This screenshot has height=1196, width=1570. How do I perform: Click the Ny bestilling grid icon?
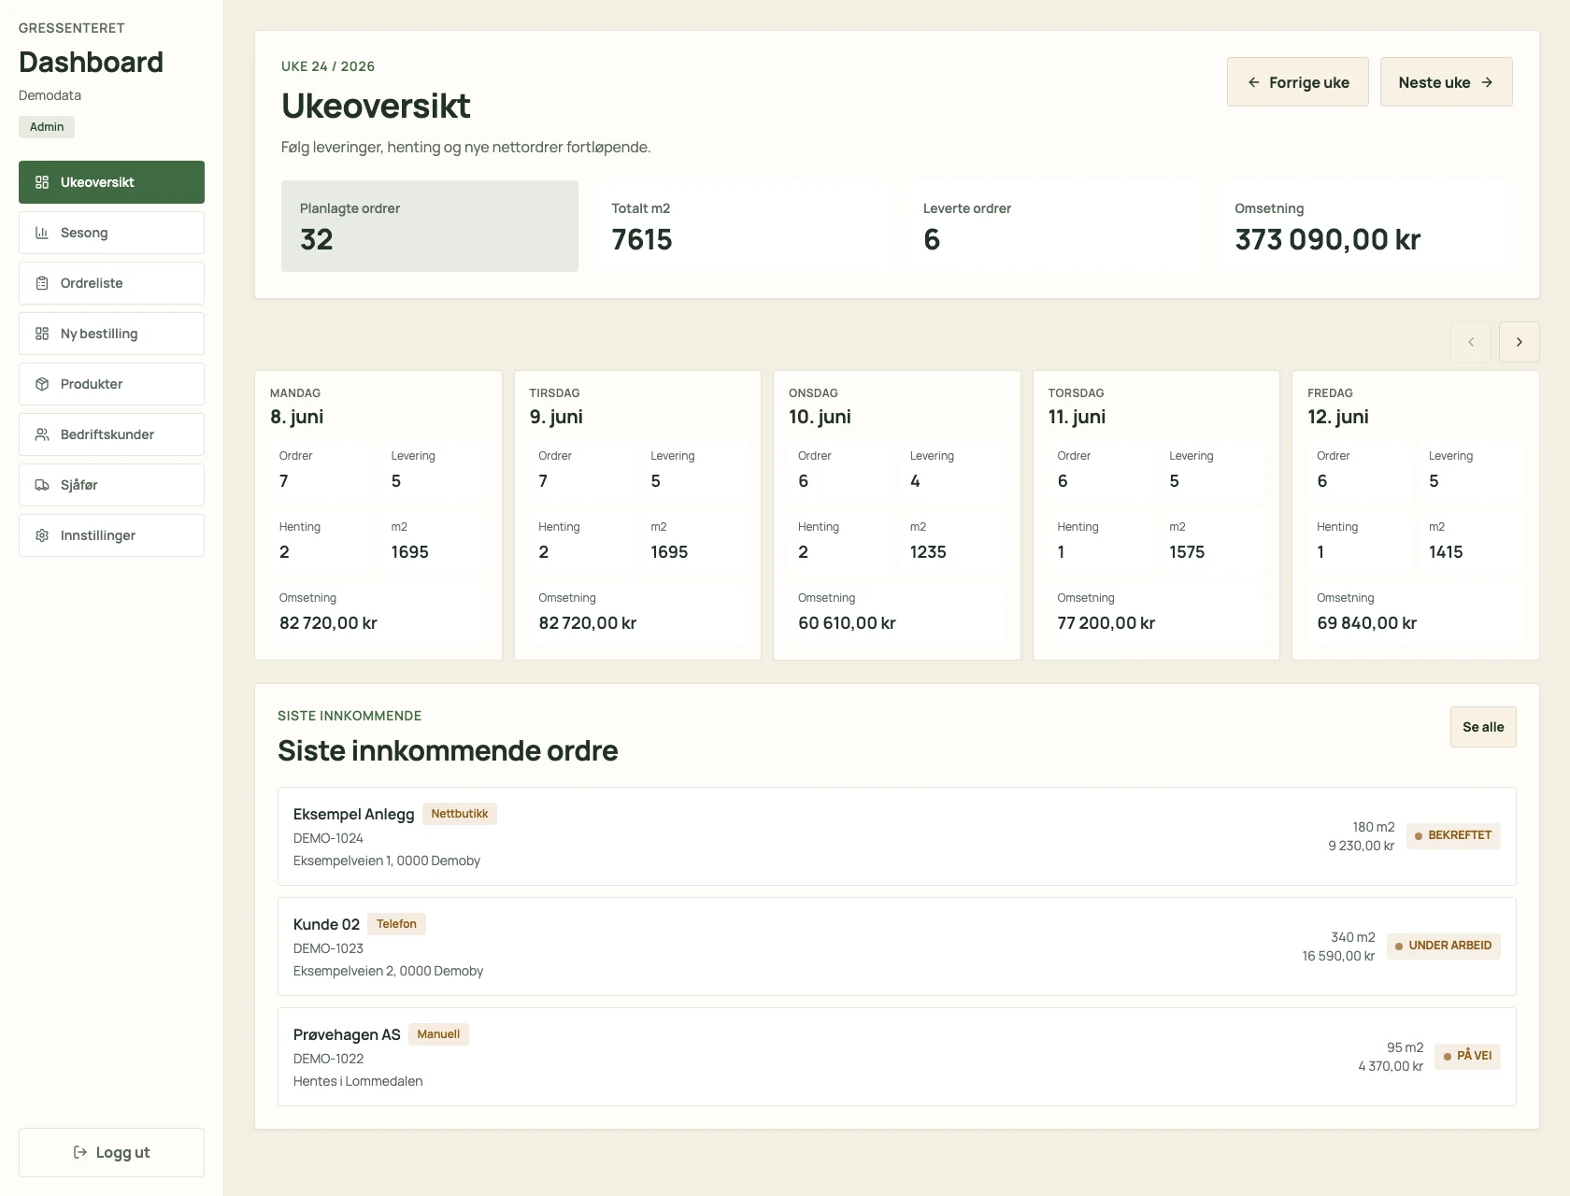tap(42, 334)
